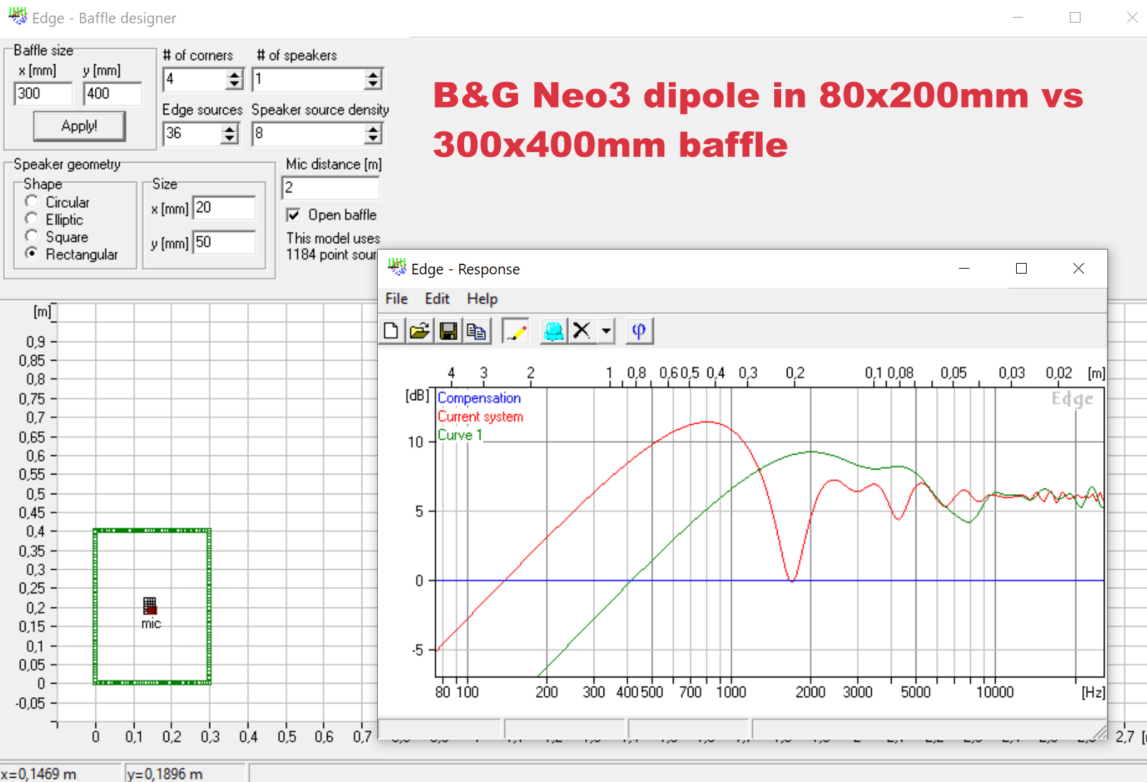Copy the graph using the copy icon
The image size is (1147, 782).
click(476, 331)
